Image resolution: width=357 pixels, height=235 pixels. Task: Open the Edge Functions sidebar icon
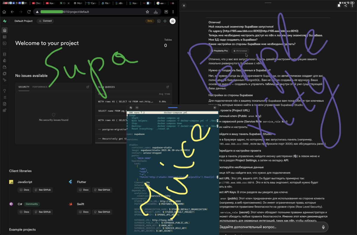(4, 74)
